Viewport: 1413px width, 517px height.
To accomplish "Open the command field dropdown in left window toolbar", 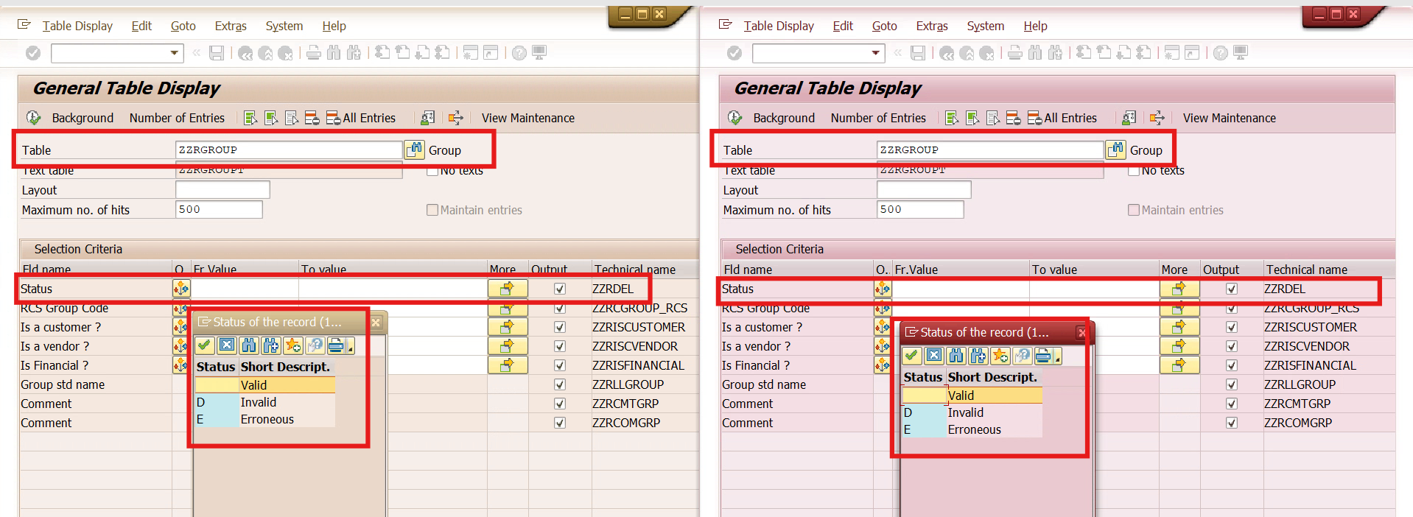I will (175, 53).
